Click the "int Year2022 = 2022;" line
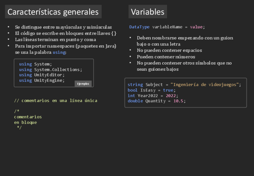The height and width of the screenshot is (176, 254). click(153, 96)
